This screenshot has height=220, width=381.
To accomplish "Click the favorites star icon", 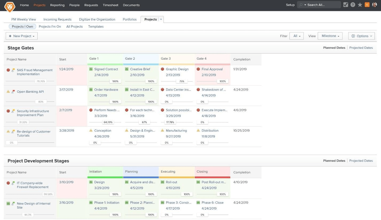I will click(360, 5).
